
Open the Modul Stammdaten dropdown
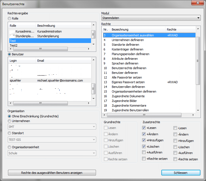[x=151, y=18]
